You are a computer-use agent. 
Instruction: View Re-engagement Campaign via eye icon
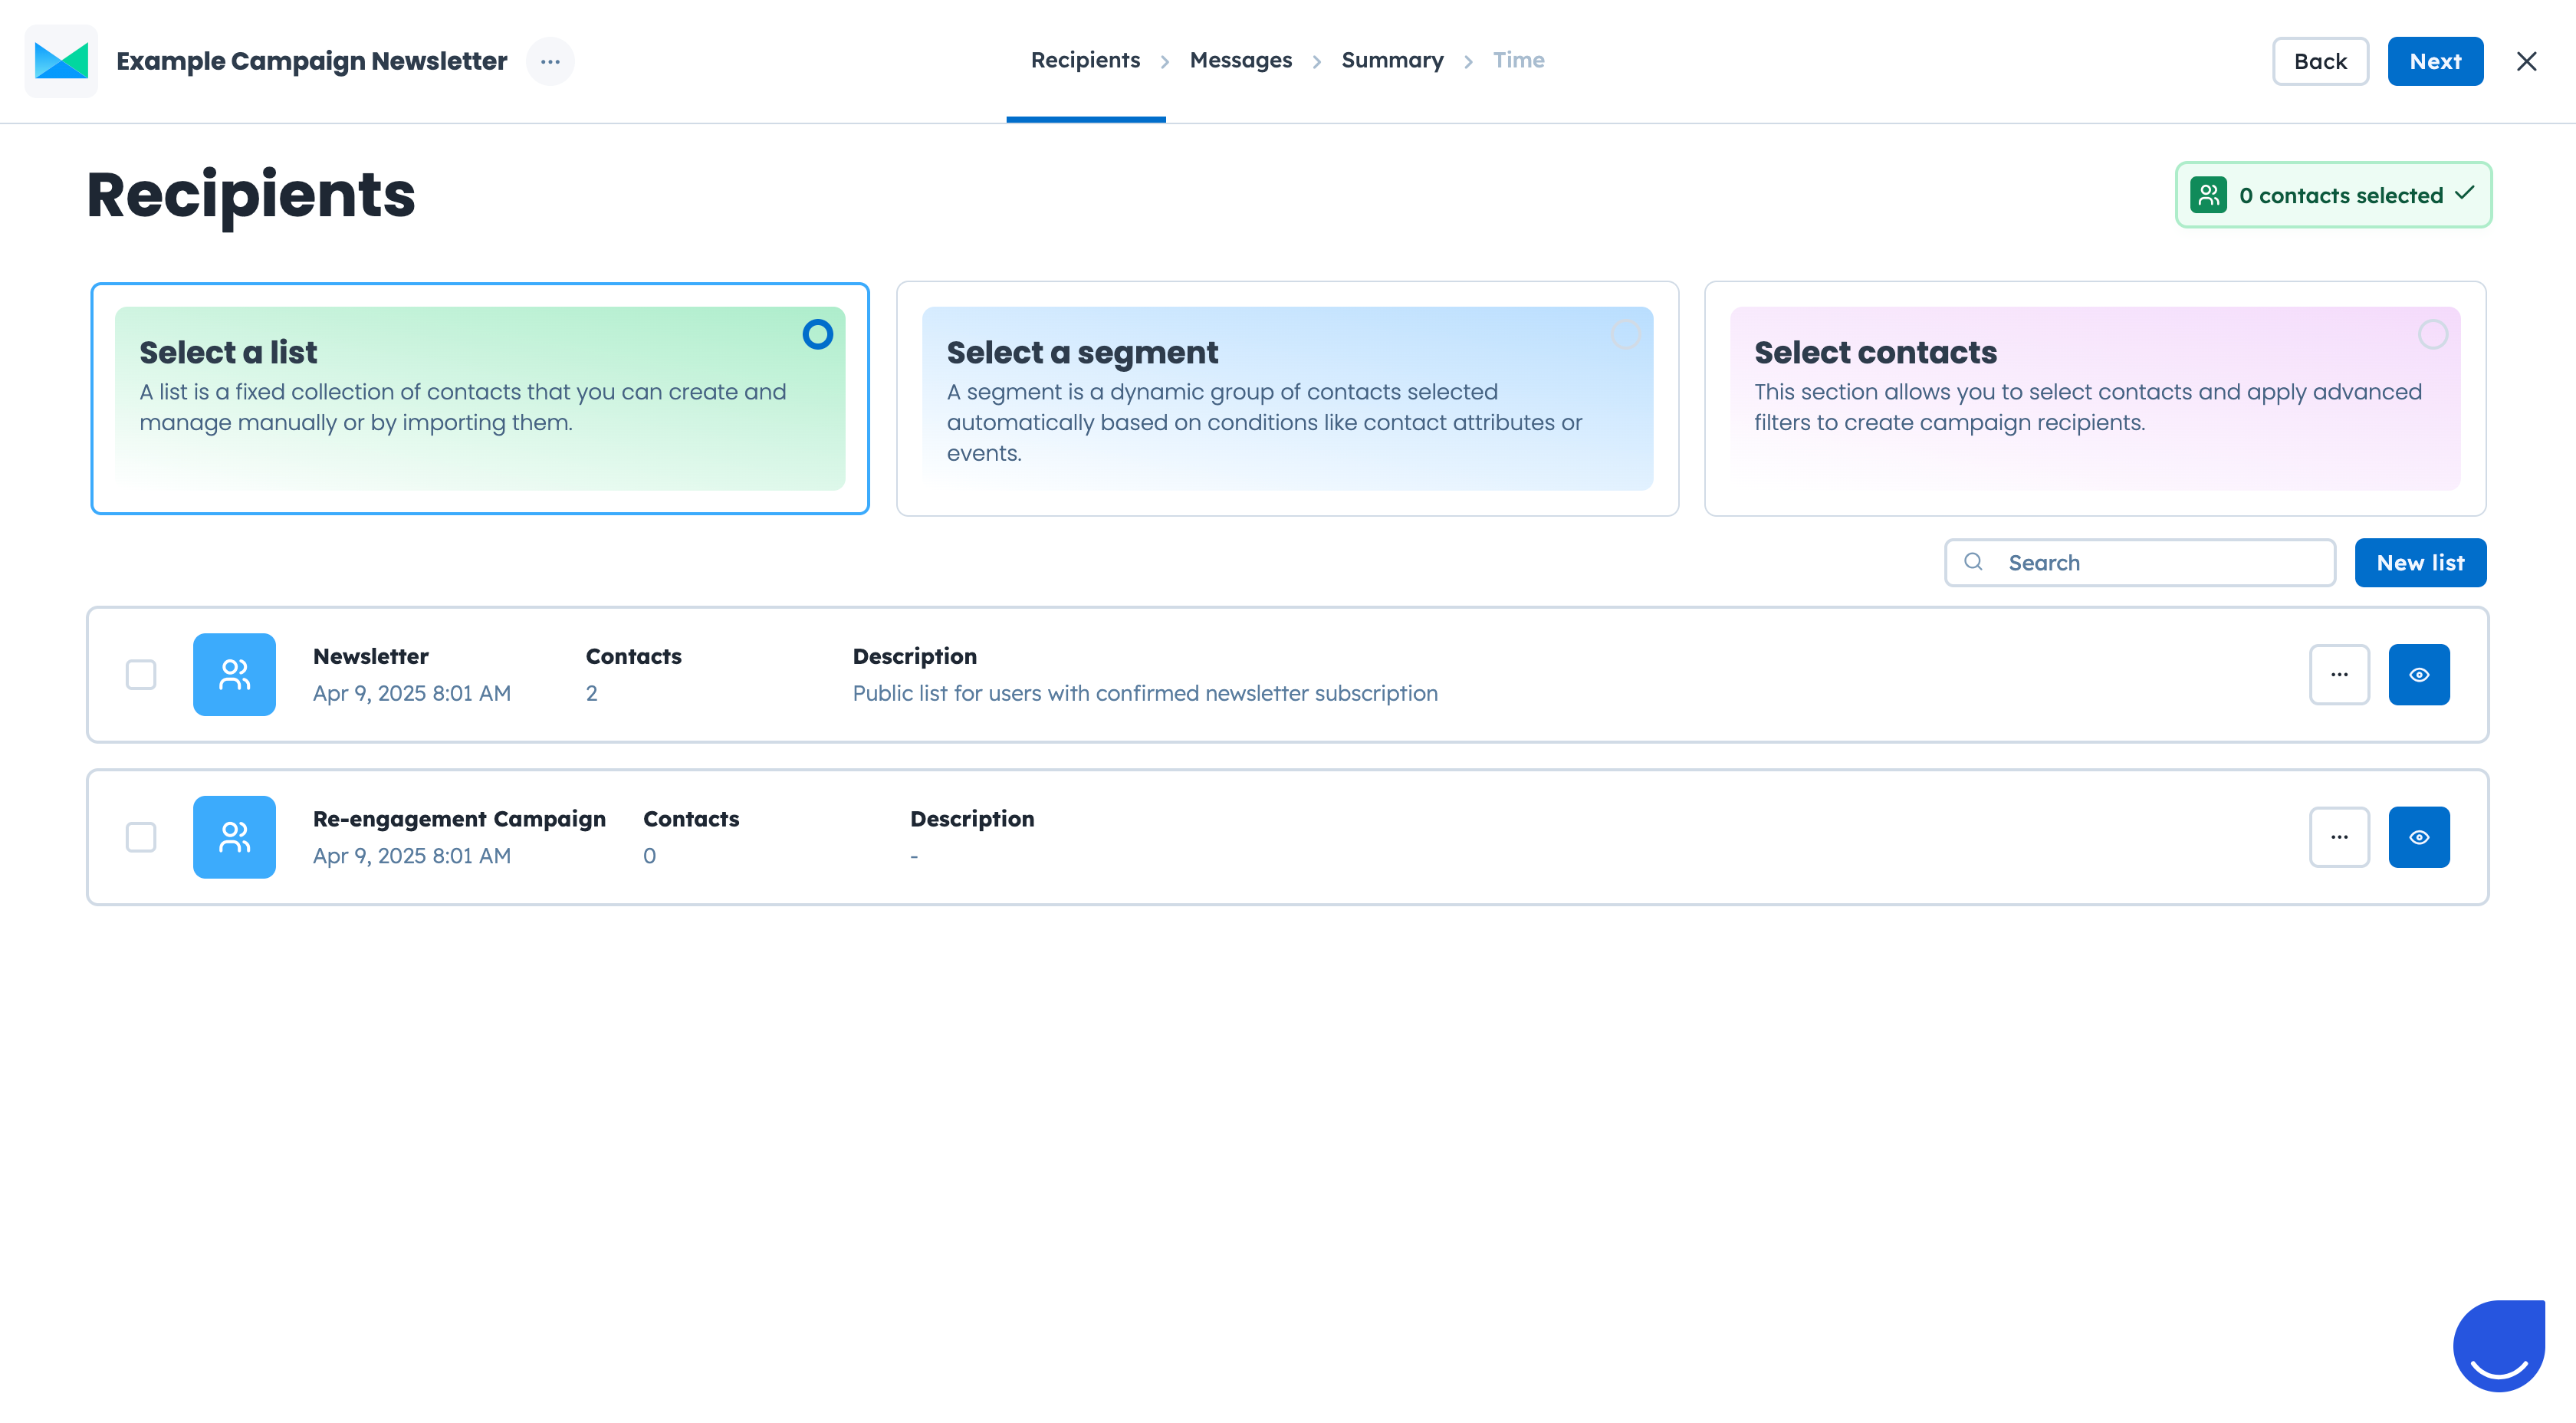pyautogui.click(x=2418, y=837)
